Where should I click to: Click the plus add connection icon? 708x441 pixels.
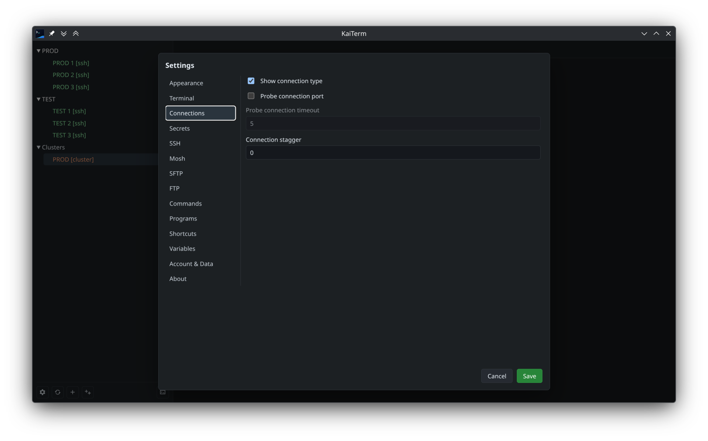pos(72,392)
